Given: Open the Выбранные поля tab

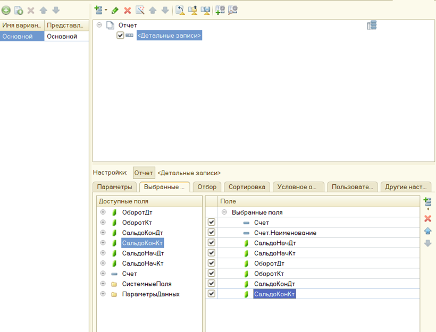Looking at the screenshot, I should pyautogui.click(x=164, y=187).
